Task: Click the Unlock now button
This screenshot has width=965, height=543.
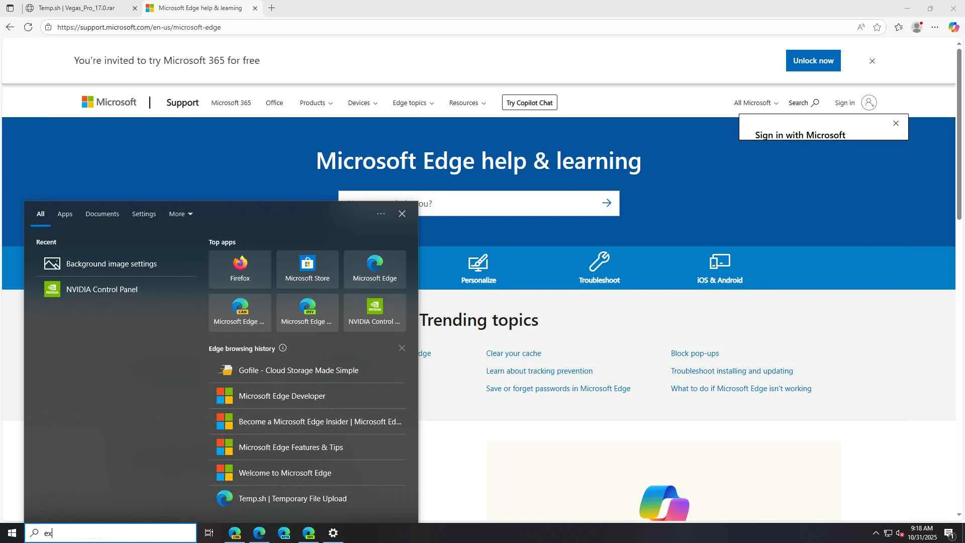Action: [x=813, y=61]
